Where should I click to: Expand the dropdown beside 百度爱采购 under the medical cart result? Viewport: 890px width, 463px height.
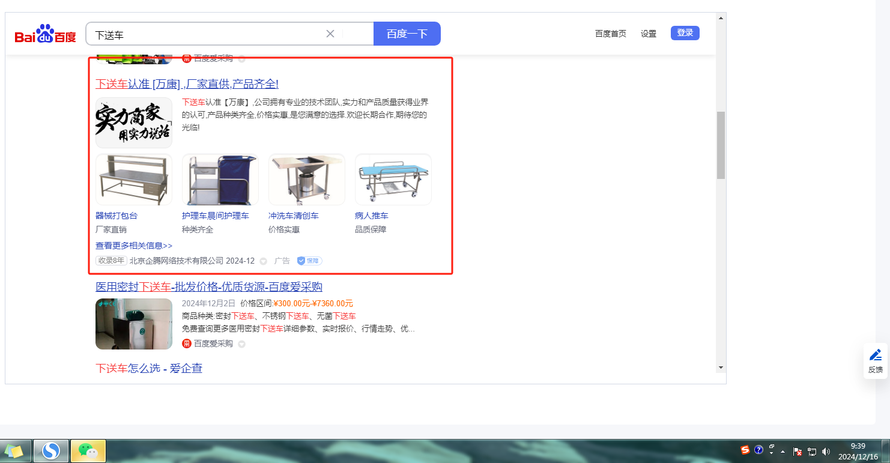241,344
